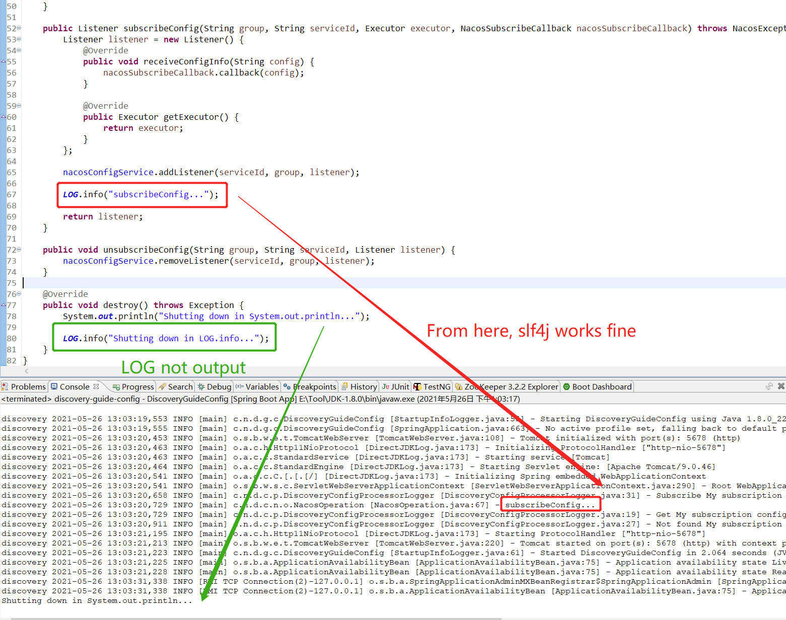
Task: Click the ServletWebServerApplicationContext.java:290 console link
Action: coord(582,486)
